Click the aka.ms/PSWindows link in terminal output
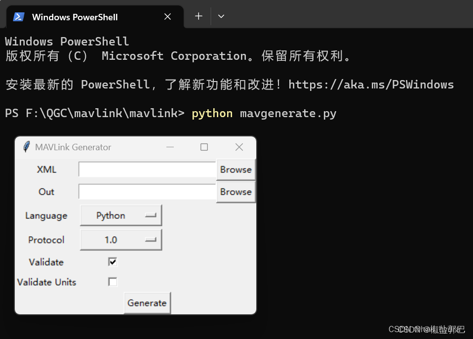 371,84
